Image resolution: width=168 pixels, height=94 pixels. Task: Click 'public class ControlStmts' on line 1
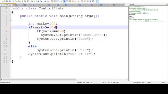tap(38, 8)
